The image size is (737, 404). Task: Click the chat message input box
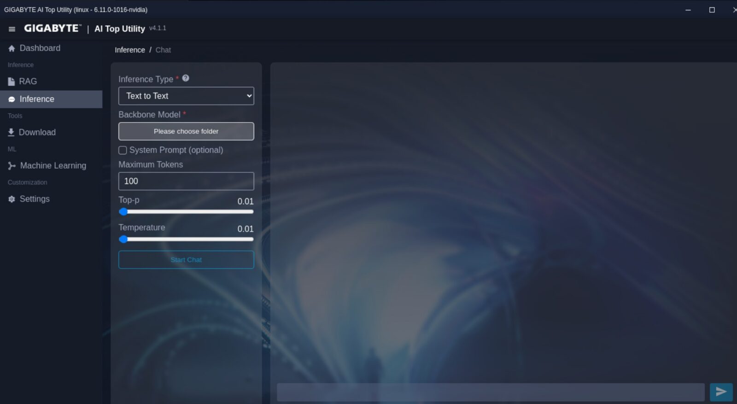[490, 392]
